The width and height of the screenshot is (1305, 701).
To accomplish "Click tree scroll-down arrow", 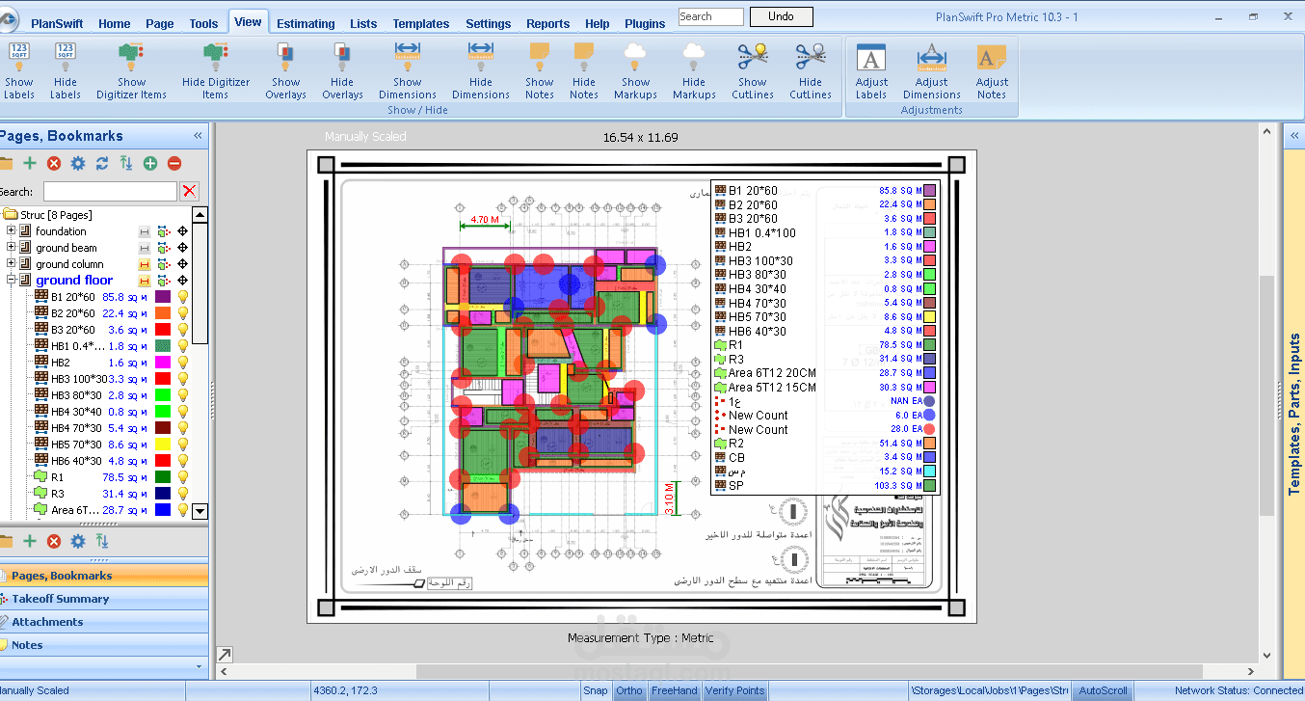I will click(x=200, y=511).
